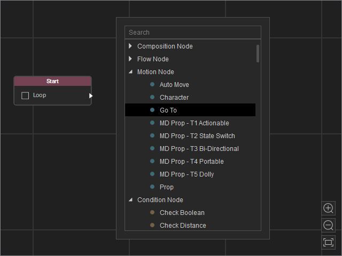
Task: Click the Search input field
Action: [x=193, y=32]
